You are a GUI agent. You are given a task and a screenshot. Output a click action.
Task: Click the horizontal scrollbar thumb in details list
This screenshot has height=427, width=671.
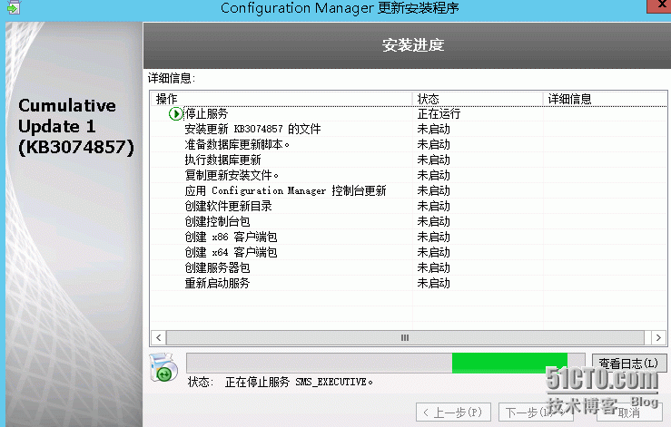tap(405, 337)
